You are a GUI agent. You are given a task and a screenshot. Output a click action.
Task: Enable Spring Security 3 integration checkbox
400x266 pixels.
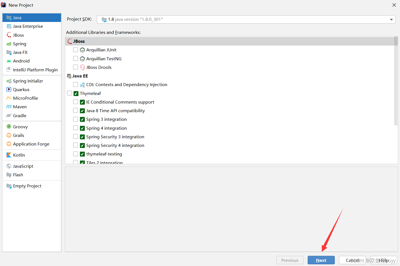(75, 136)
